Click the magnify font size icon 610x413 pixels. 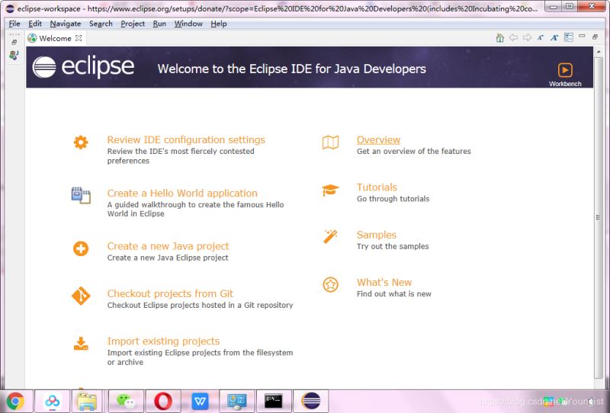coord(554,37)
